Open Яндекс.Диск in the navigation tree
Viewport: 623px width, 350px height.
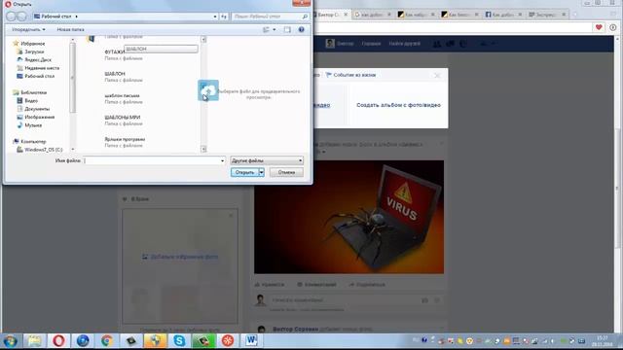pyautogui.click(x=38, y=59)
